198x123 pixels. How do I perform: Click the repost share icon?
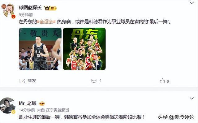[22, 81]
